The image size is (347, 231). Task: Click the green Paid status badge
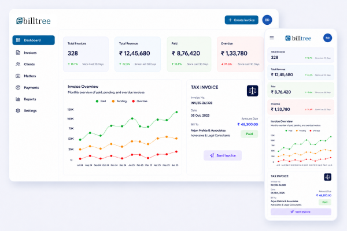click(249, 134)
